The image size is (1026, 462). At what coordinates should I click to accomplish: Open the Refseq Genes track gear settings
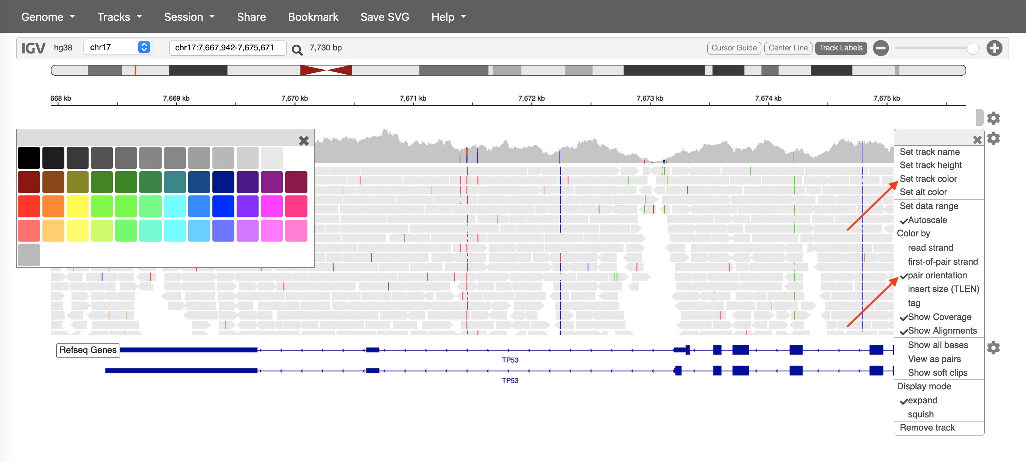[x=993, y=347]
